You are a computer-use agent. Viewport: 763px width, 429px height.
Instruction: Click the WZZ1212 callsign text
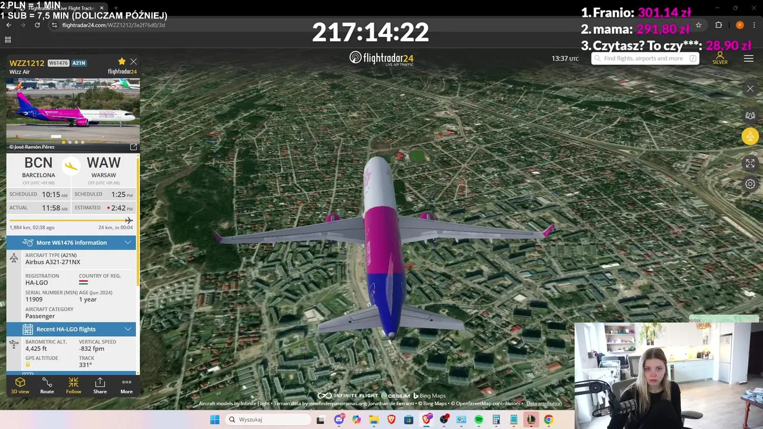pyautogui.click(x=27, y=63)
